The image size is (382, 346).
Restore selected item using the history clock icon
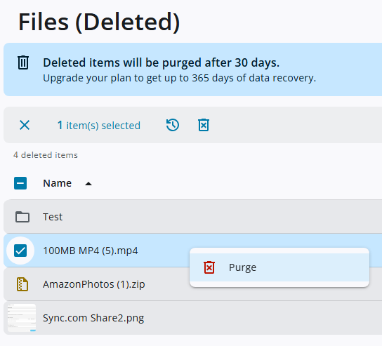tap(173, 125)
